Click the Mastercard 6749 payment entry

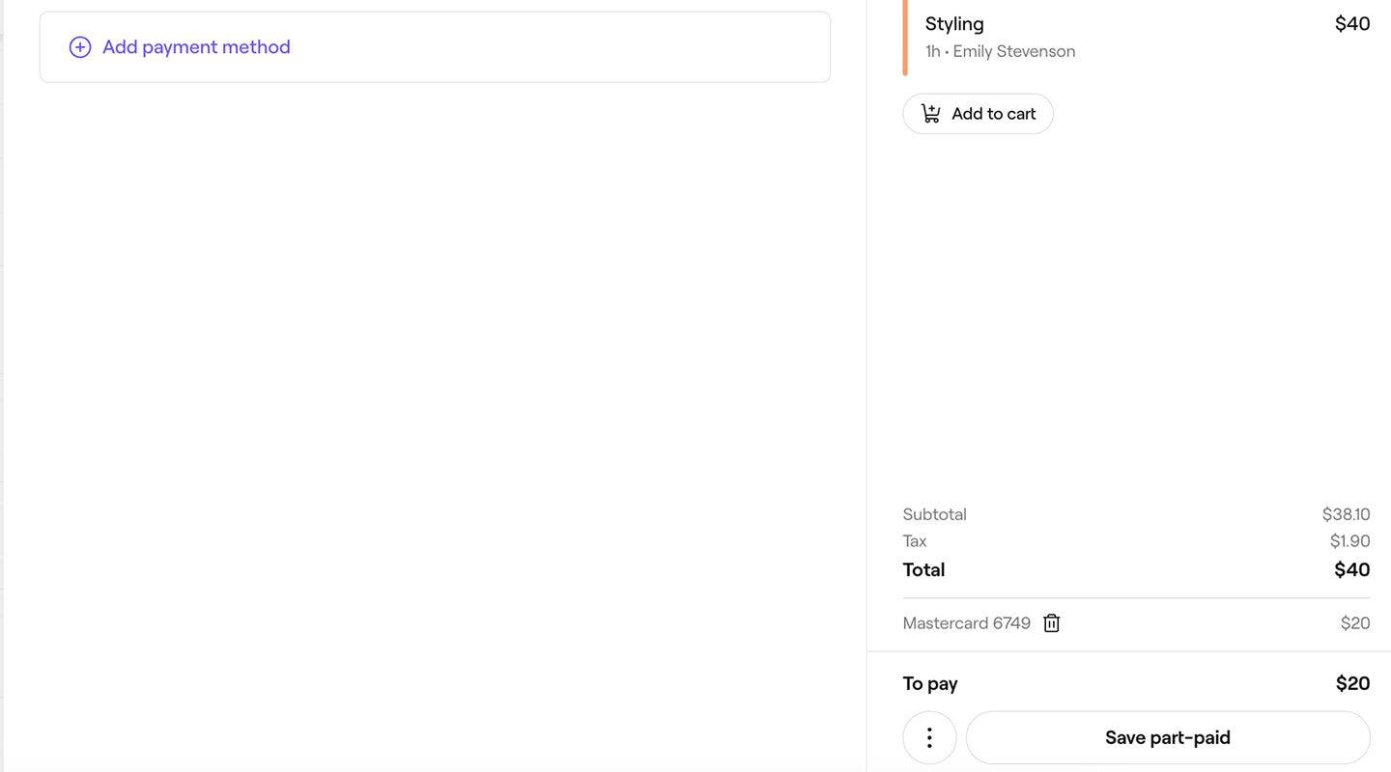point(966,621)
